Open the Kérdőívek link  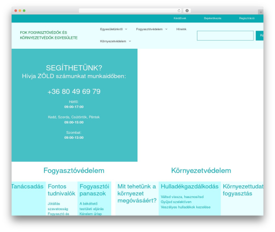(180, 18)
